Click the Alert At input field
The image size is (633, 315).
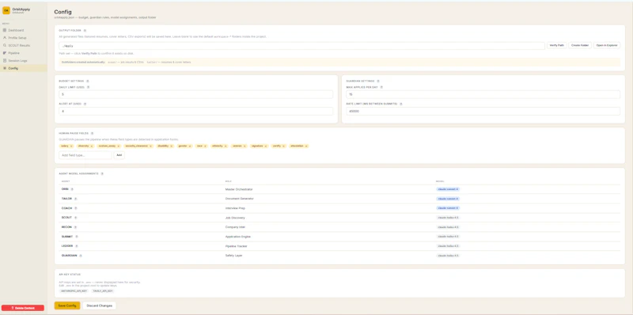[195, 111]
